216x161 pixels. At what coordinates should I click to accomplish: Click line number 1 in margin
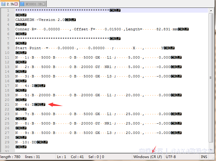point(8,10)
